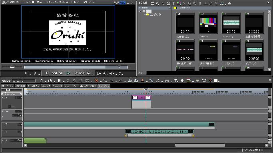The image size is (273, 153).
Task: Click the add clip icon in bin toolbar
Action: click(x=168, y=3)
